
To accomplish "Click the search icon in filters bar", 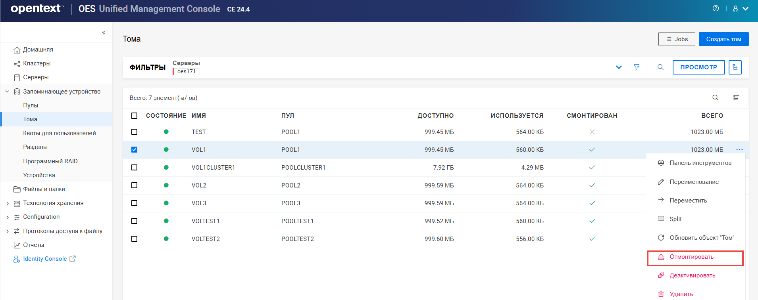I will click(660, 67).
